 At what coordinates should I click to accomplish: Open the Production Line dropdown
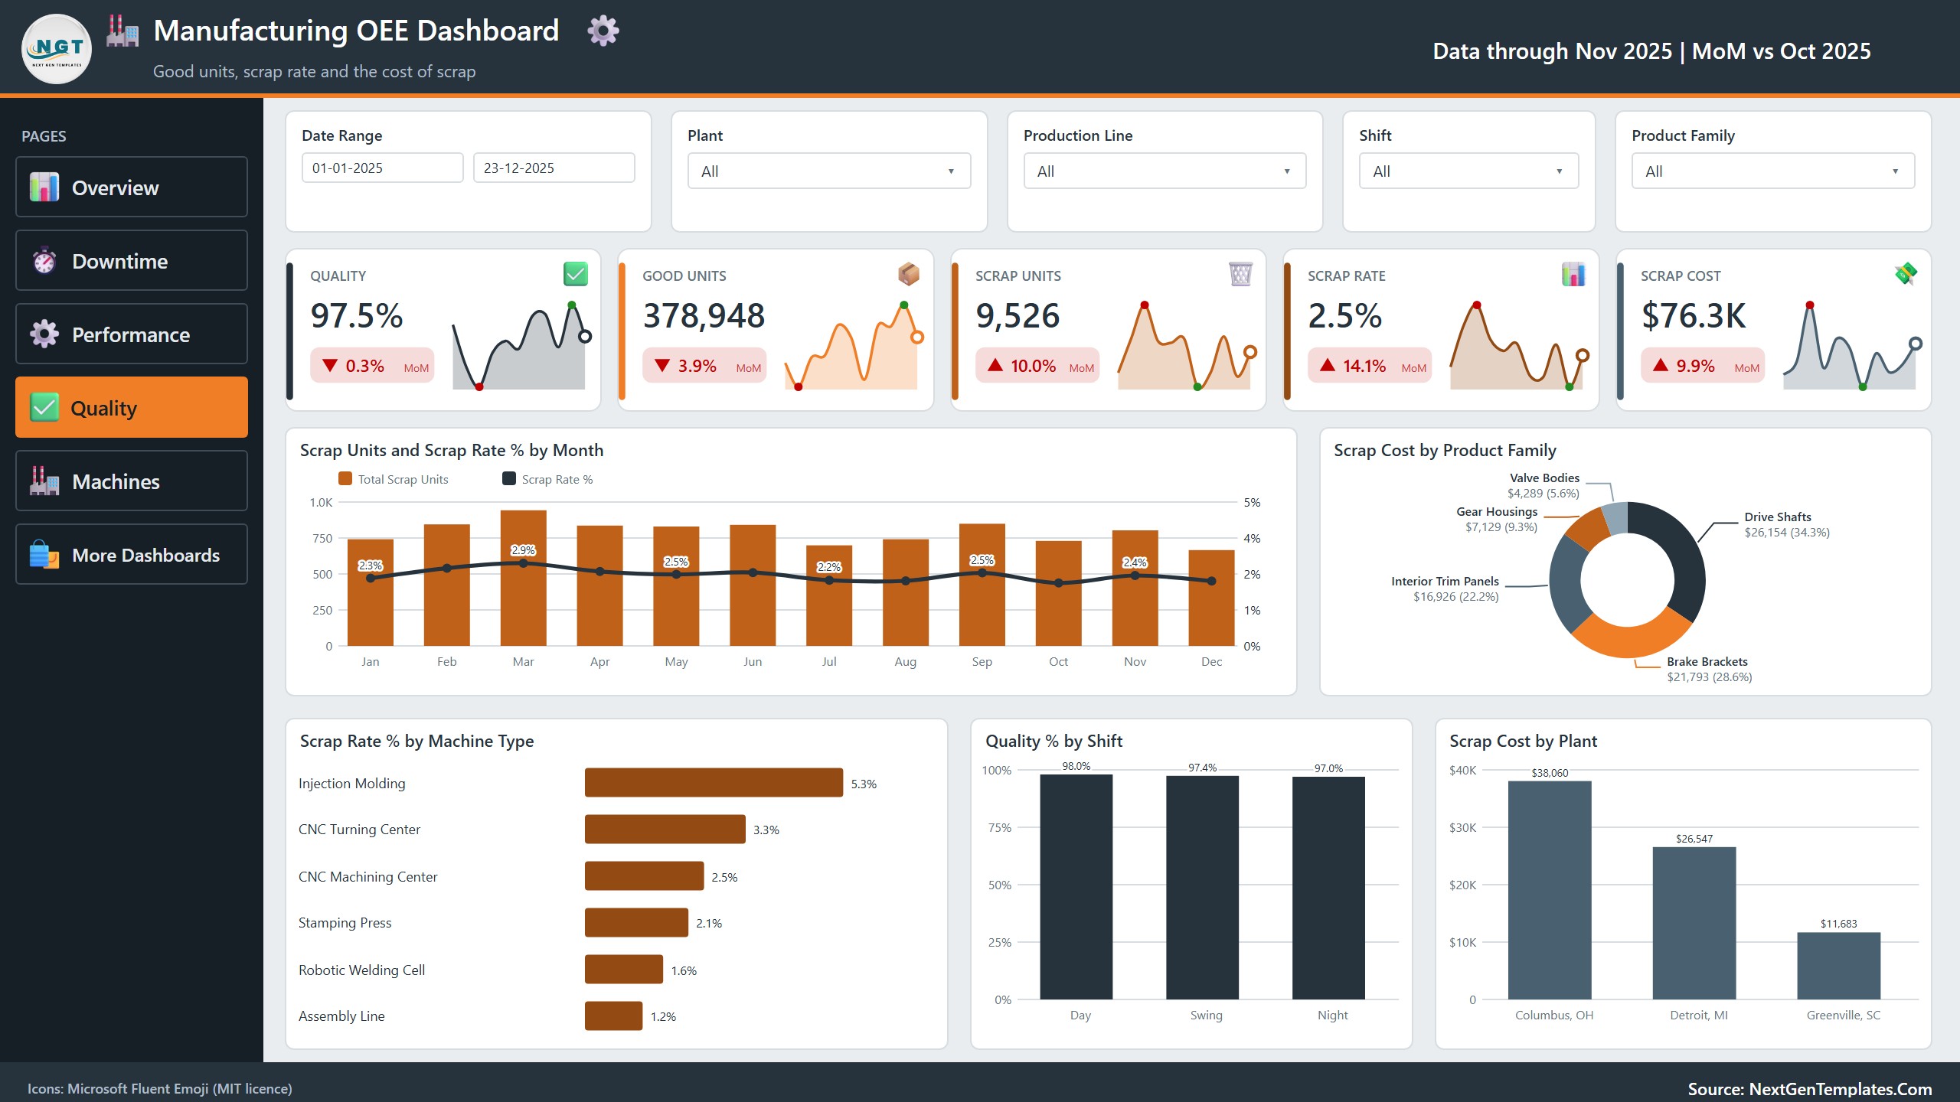coord(1165,171)
